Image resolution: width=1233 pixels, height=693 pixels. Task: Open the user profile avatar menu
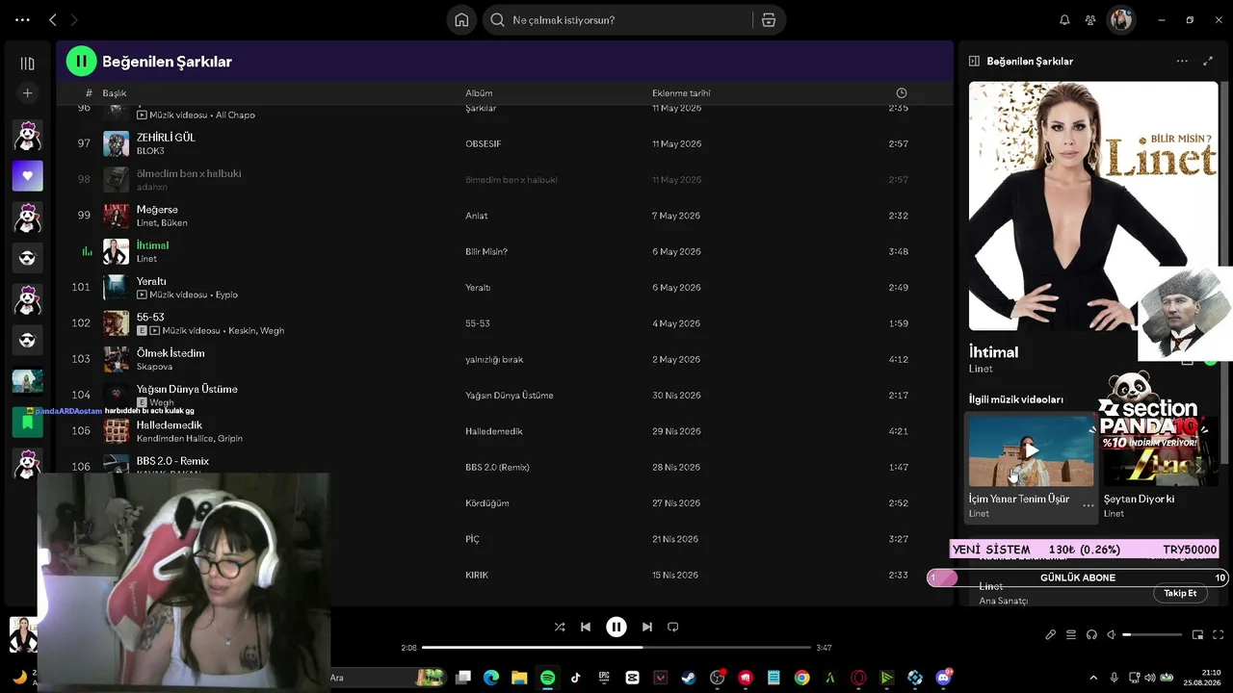pos(1121,20)
